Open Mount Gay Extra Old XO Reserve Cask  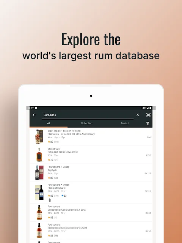pos(91,155)
